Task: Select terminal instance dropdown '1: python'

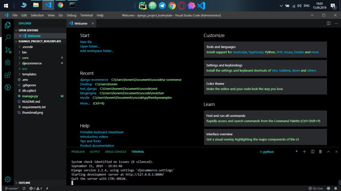Action: coord(279,152)
